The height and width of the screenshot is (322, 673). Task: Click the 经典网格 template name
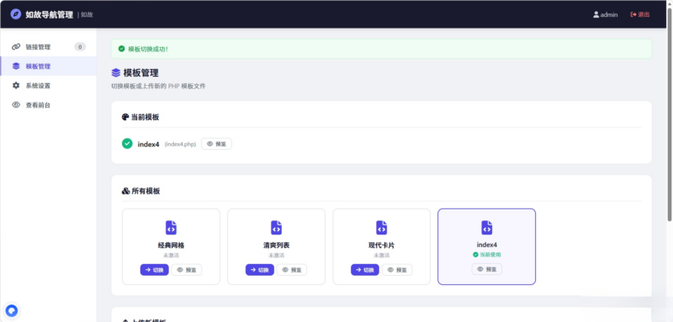[x=171, y=245]
